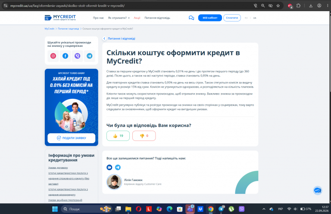Click the MyCredit breadcrumb link

tap(50, 29)
